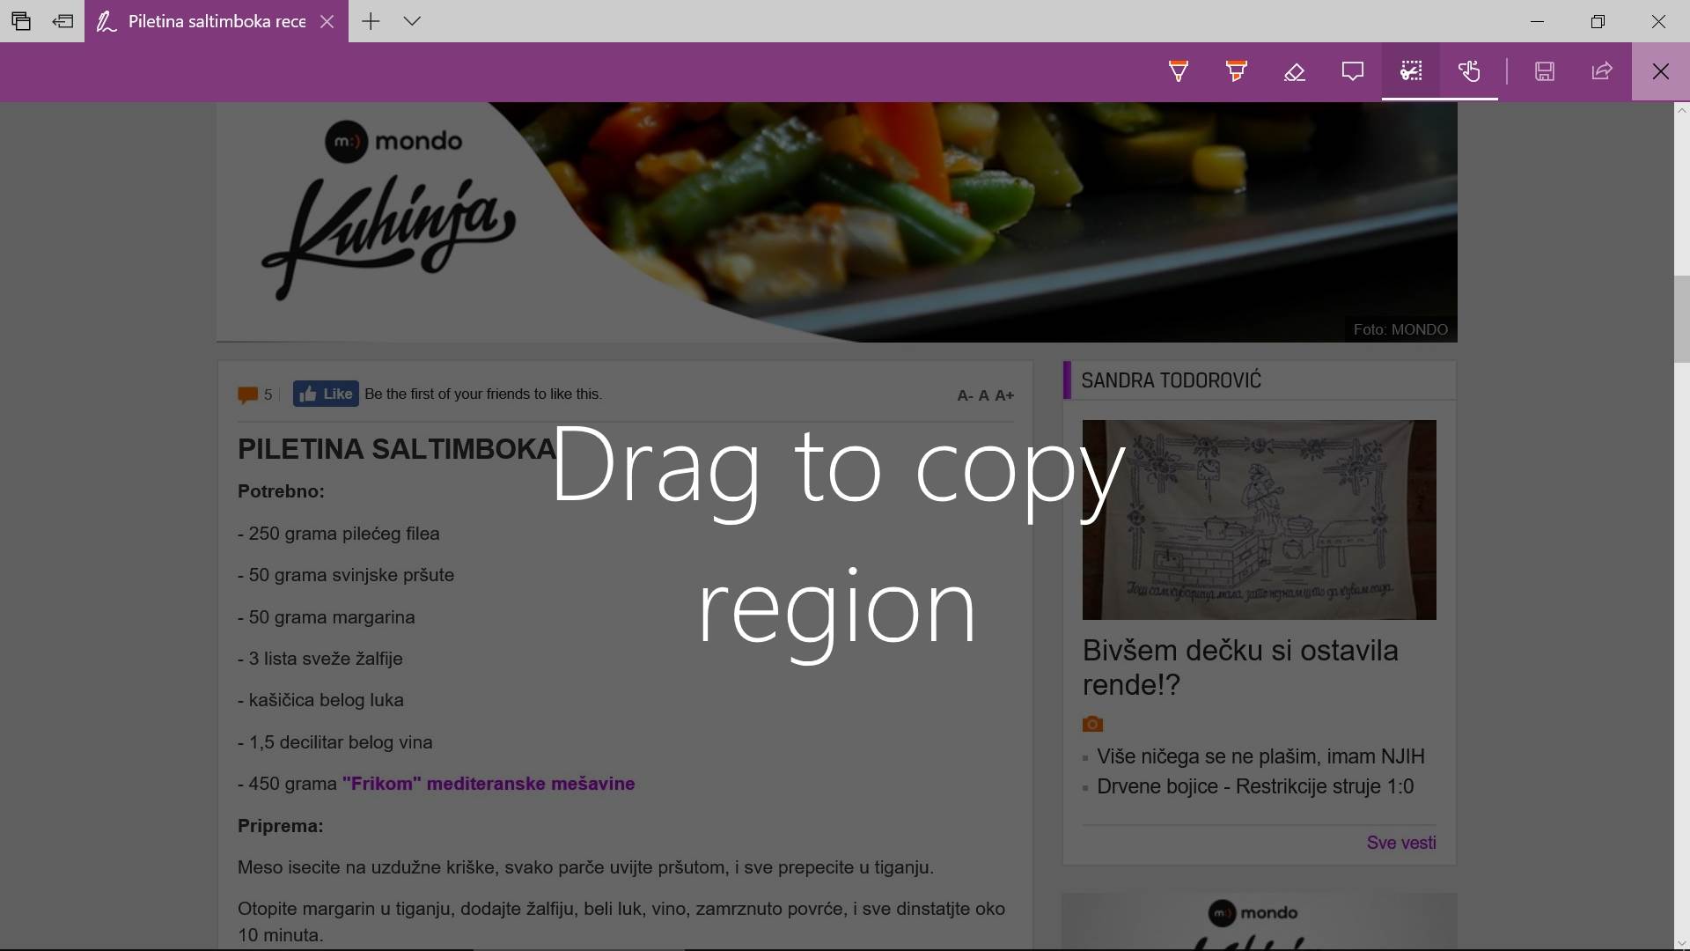Toggle the Clip tool
This screenshot has height=951, width=1690.
pos(1411,71)
